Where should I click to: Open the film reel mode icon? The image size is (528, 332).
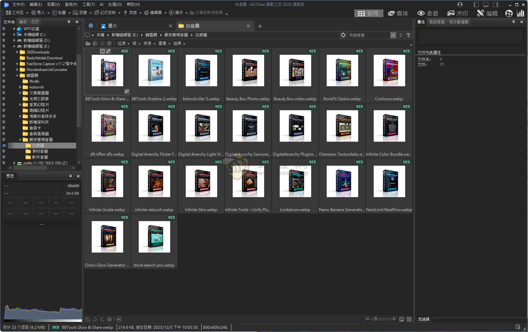509,13
